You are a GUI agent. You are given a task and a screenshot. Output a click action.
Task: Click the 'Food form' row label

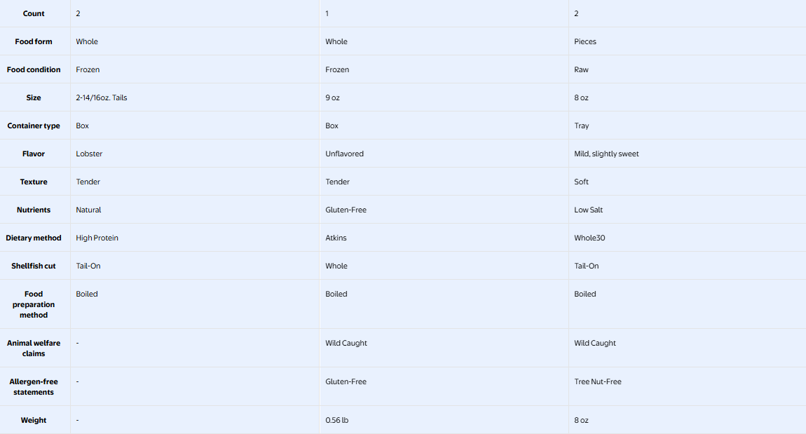coord(34,41)
